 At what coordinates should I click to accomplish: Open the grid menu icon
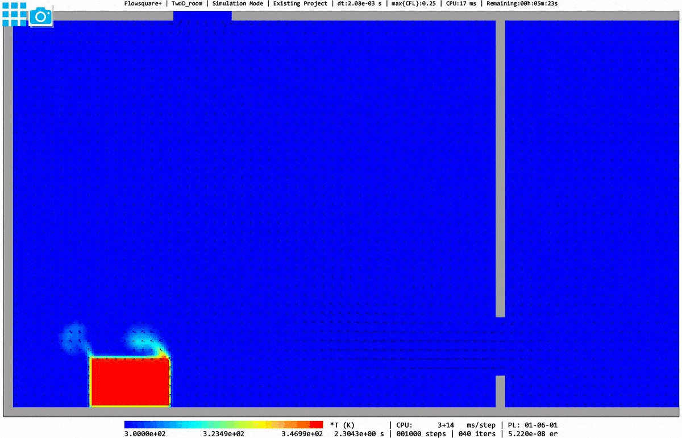[x=14, y=14]
